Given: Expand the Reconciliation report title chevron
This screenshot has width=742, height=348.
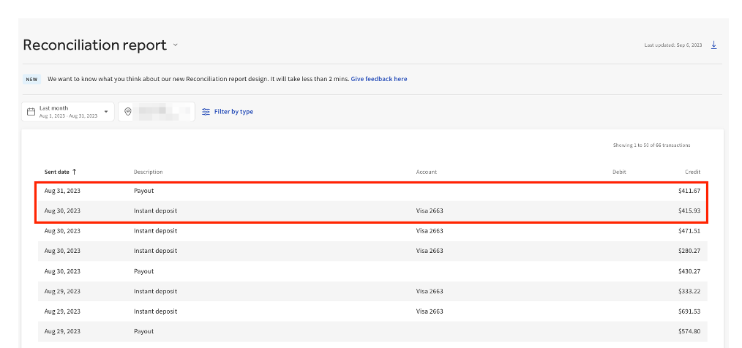Looking at the screenshot, I should point(175,45).
